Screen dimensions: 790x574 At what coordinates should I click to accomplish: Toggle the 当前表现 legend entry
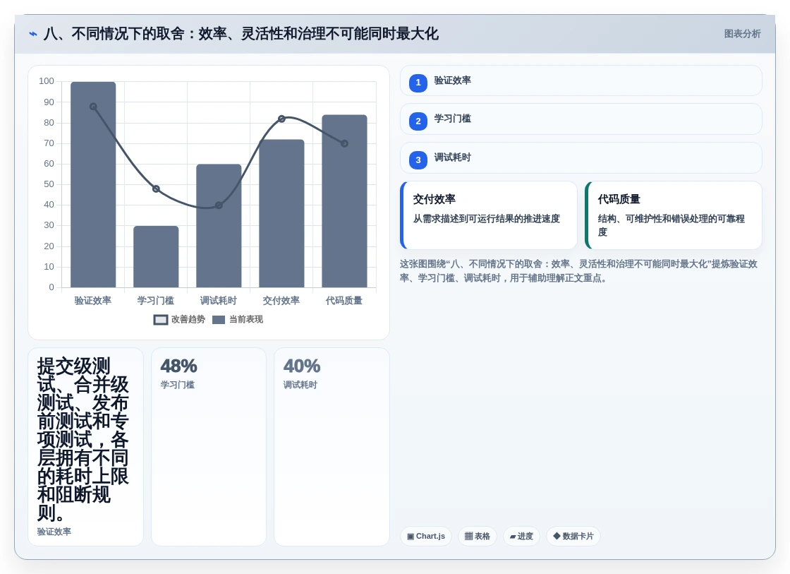238,320
